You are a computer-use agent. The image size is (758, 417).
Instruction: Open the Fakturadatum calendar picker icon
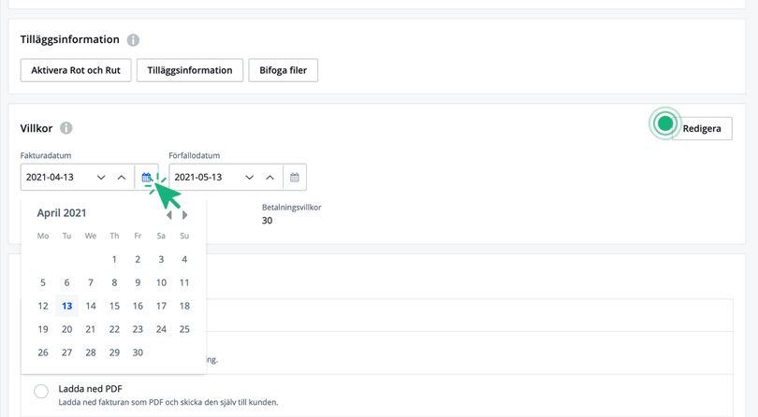147,178
